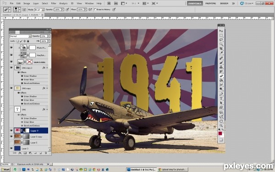Open the Image menu

coord(27,3)
